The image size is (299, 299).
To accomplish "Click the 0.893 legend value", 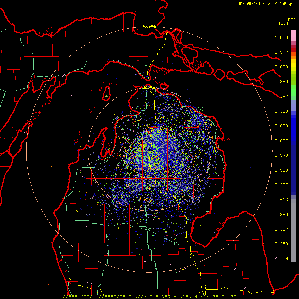I will pos(281,67).
